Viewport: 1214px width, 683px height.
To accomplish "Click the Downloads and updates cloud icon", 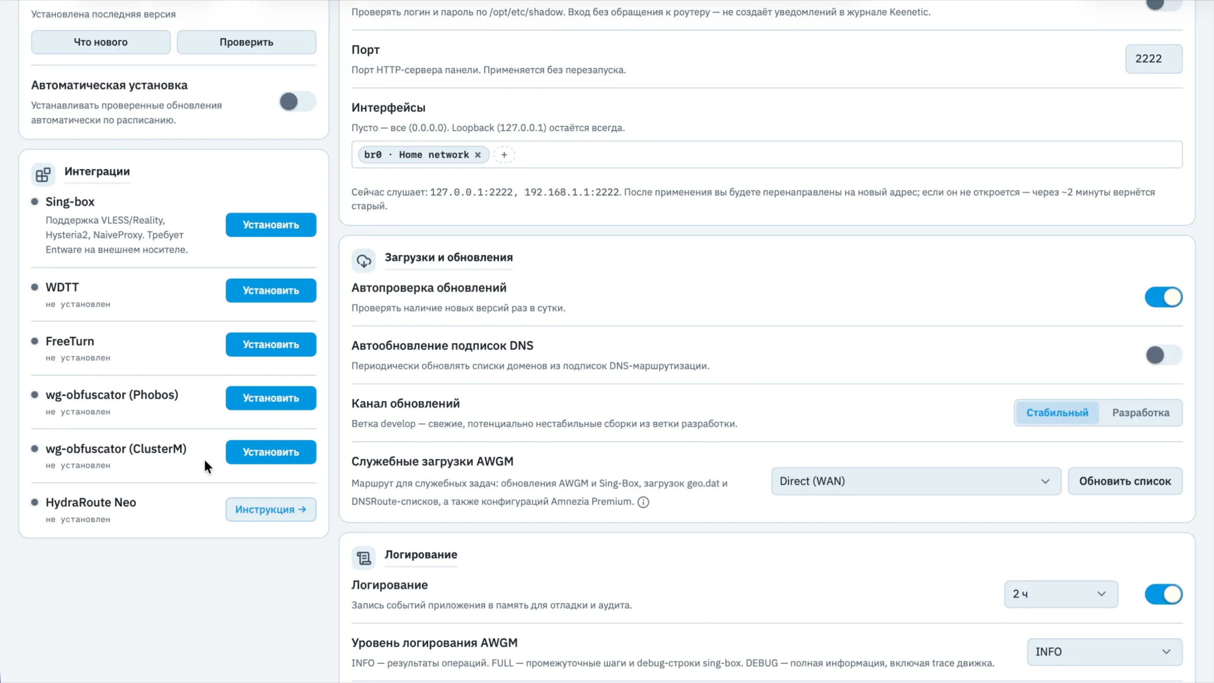I will [x=364, y=260].
